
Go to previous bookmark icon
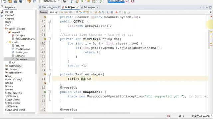(96, 12)
